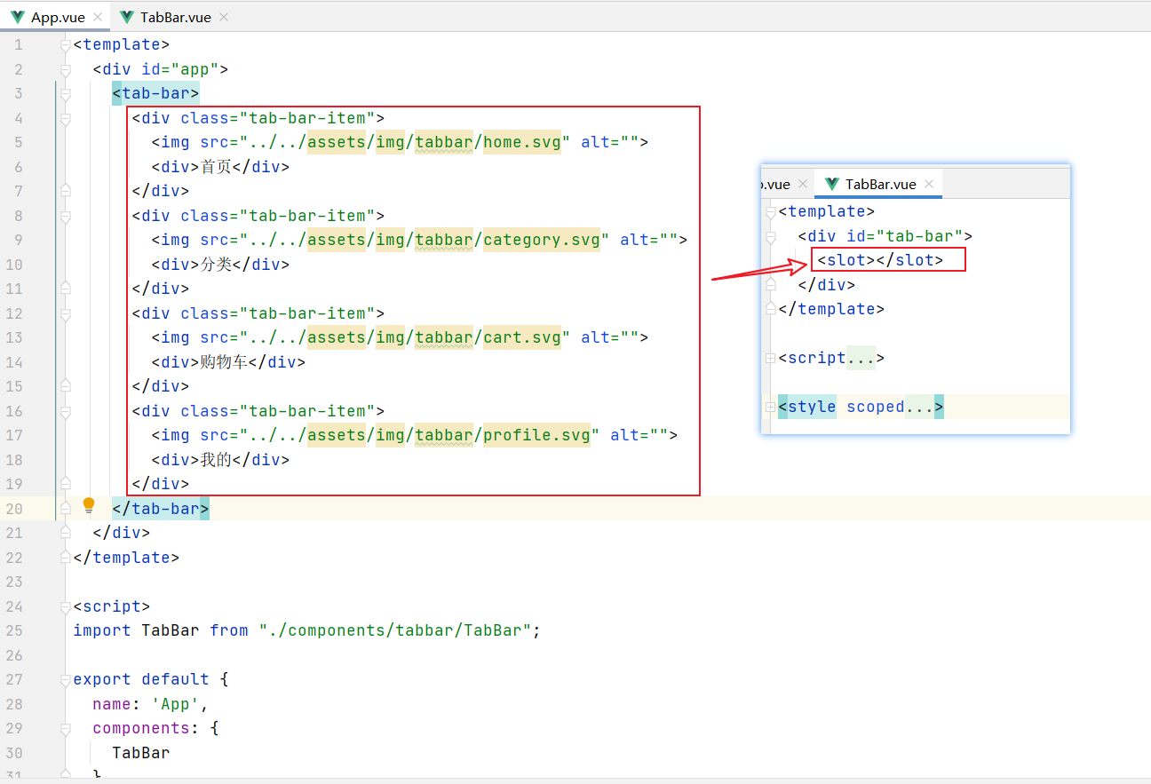Fold the third tab-bar-item div at line 12
Screen dimensions: 1151x784
[65, 313]
